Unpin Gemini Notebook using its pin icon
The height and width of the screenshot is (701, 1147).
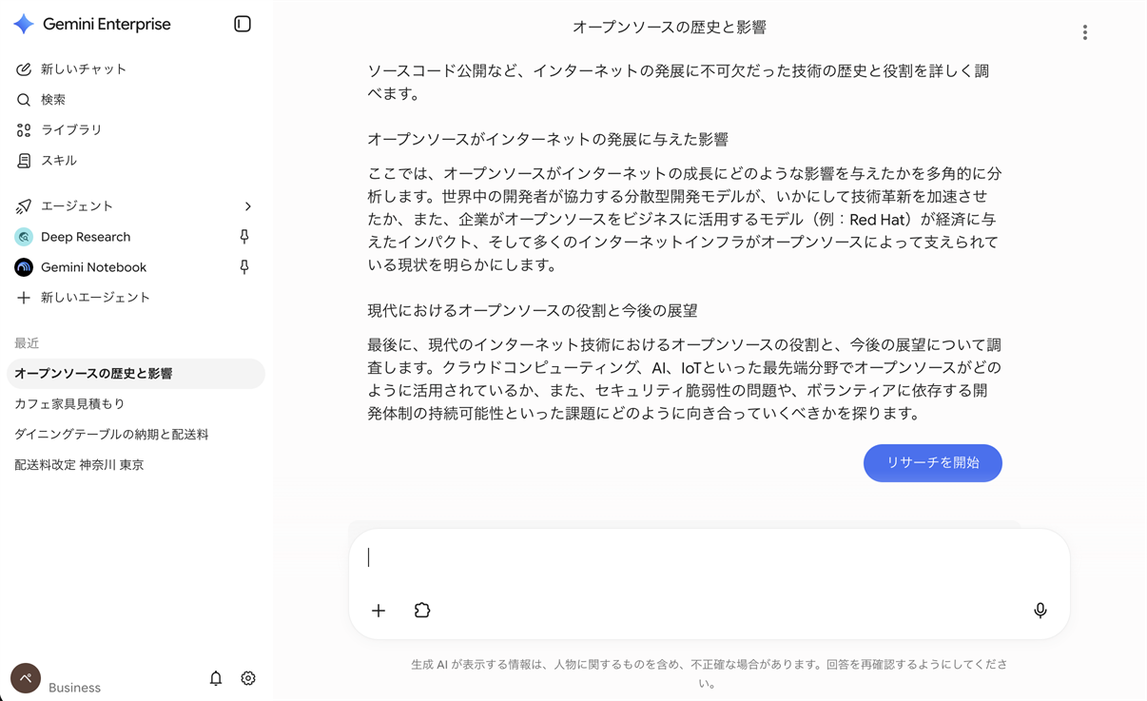[x=244, y=267]
